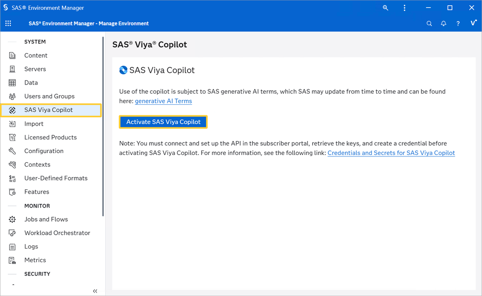Minimize the Environment Manager window
The height and width of the screenshot is (296, 482).
[x=428, y=8]
